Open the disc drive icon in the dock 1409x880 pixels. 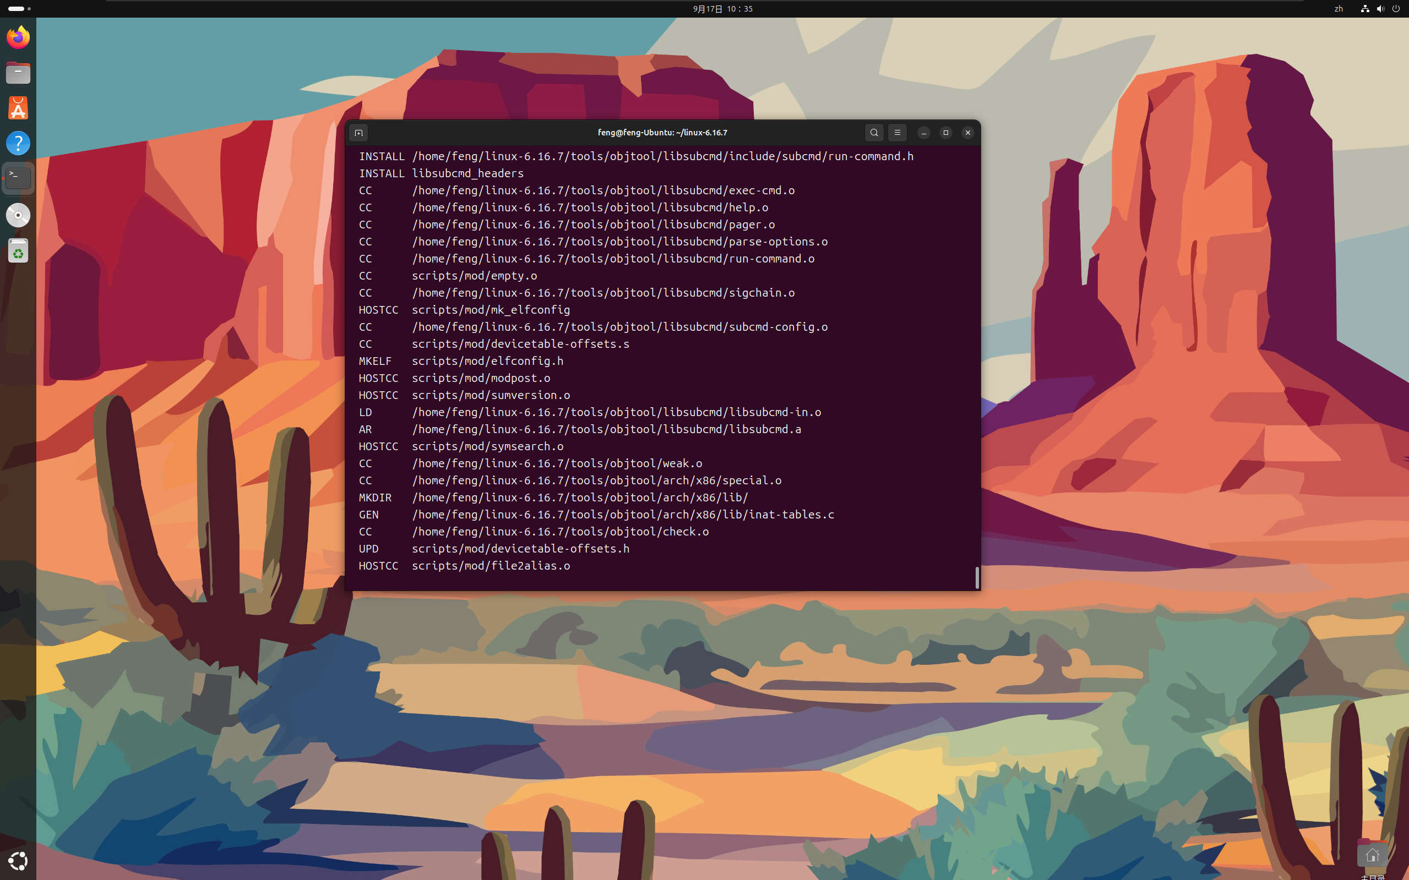[18, 215]
